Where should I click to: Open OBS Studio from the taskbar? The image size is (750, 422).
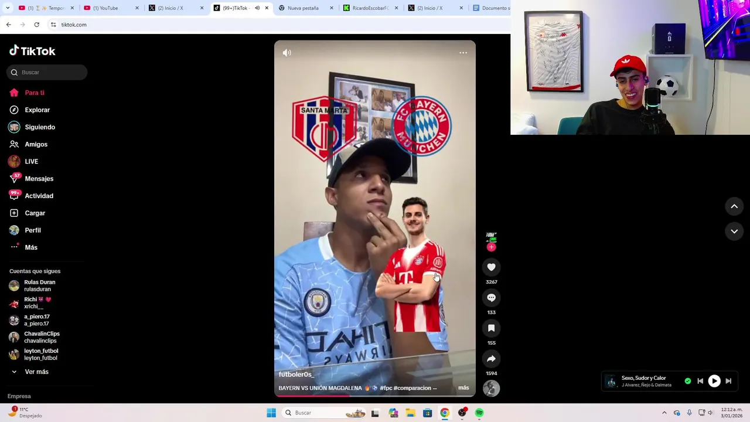coord(462,413)
